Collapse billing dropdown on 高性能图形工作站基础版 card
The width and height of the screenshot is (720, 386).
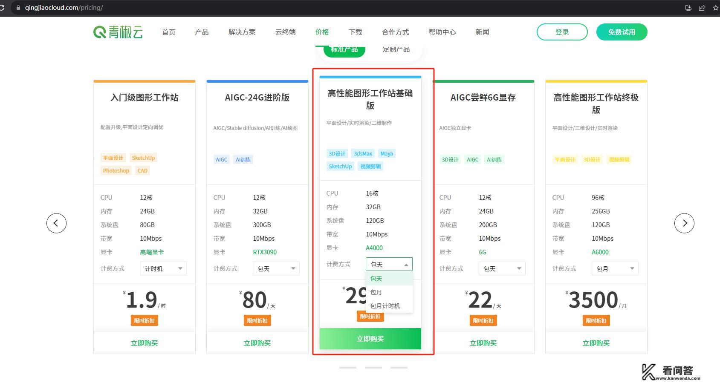point(389,264)
